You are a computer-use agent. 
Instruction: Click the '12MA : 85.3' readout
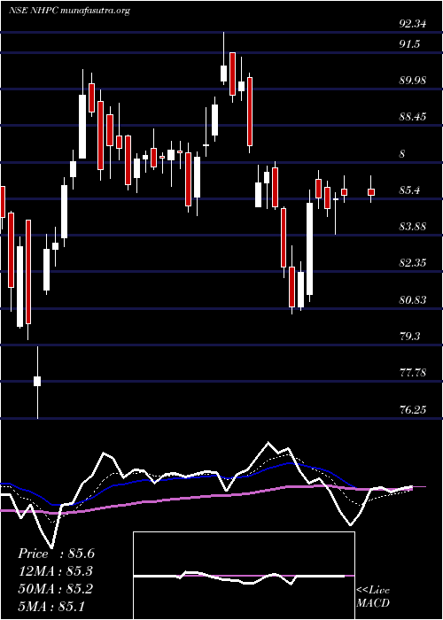click(56, 571)
